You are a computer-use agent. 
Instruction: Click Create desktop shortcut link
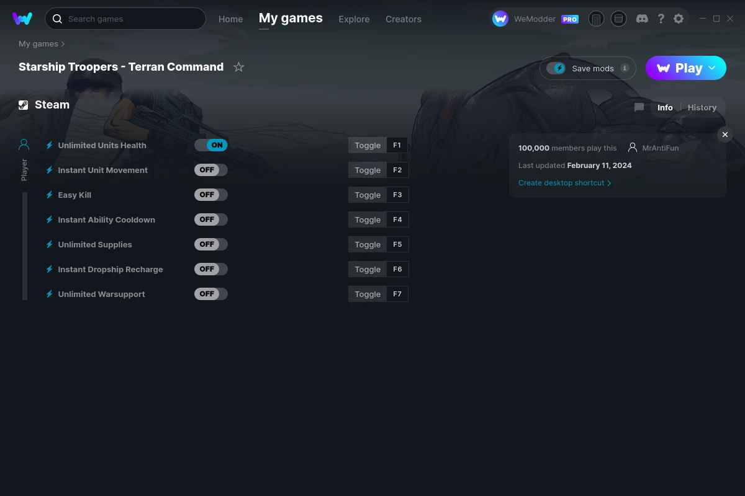coord(564,183)
